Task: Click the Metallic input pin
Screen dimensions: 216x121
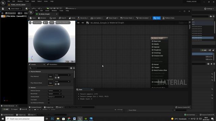Action: pos(153,44)
